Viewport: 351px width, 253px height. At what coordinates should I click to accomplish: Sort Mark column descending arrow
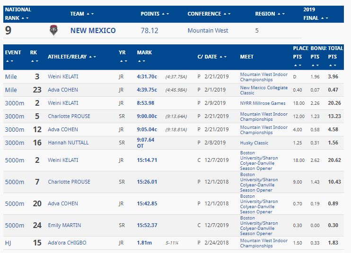click(x=144, y=61)
